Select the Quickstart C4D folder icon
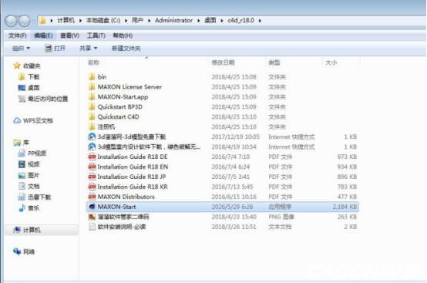 [92, 117]
